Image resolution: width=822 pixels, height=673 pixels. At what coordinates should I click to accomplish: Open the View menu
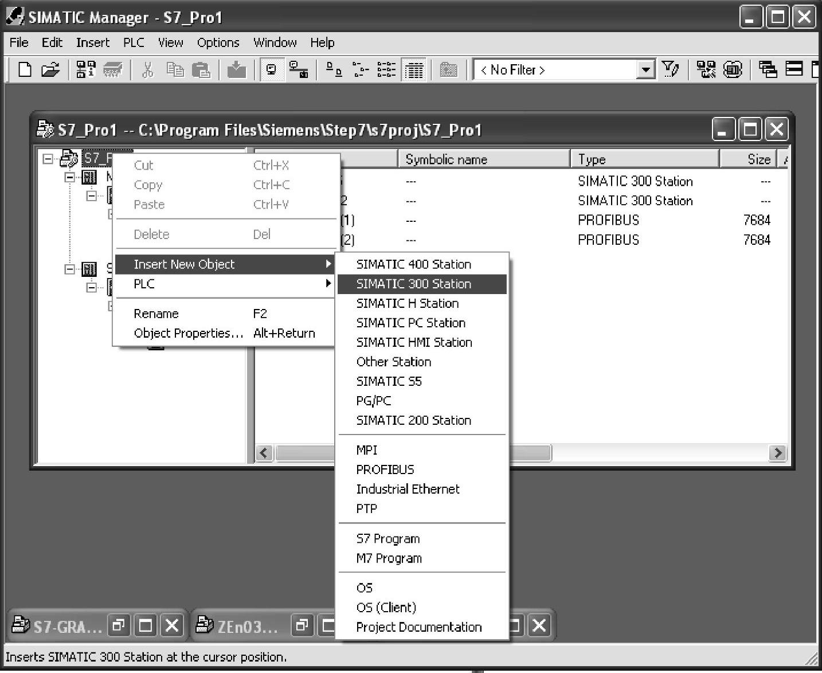coord(170,42)
